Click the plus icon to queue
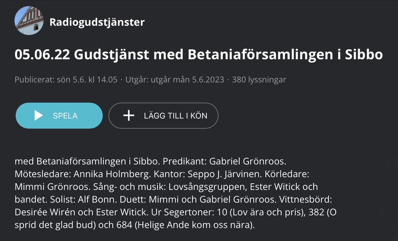This screenshot has height=241, width=398. 128,115
